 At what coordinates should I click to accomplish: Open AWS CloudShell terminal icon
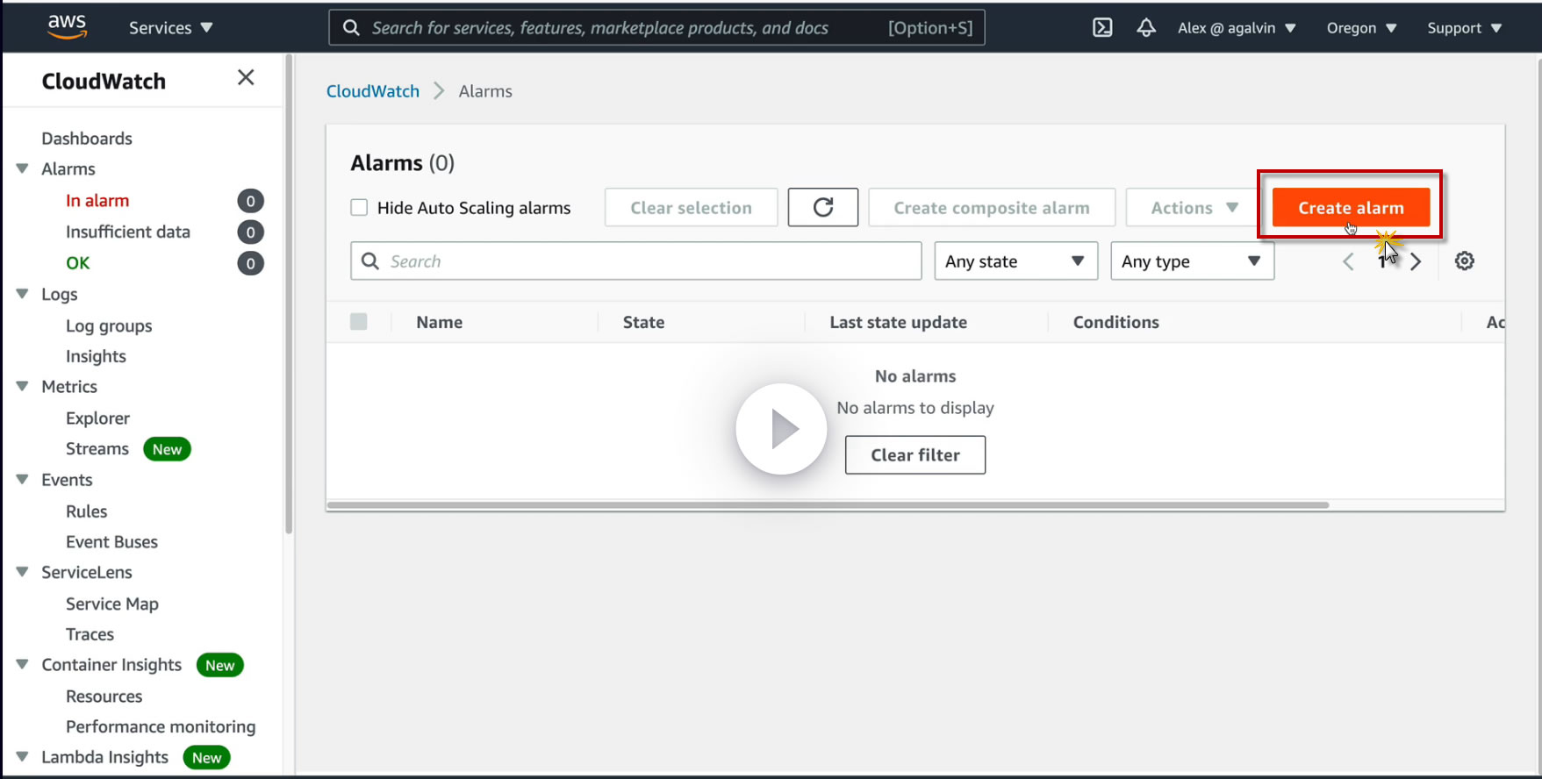pyautogui.click(x=1102, y=28)
